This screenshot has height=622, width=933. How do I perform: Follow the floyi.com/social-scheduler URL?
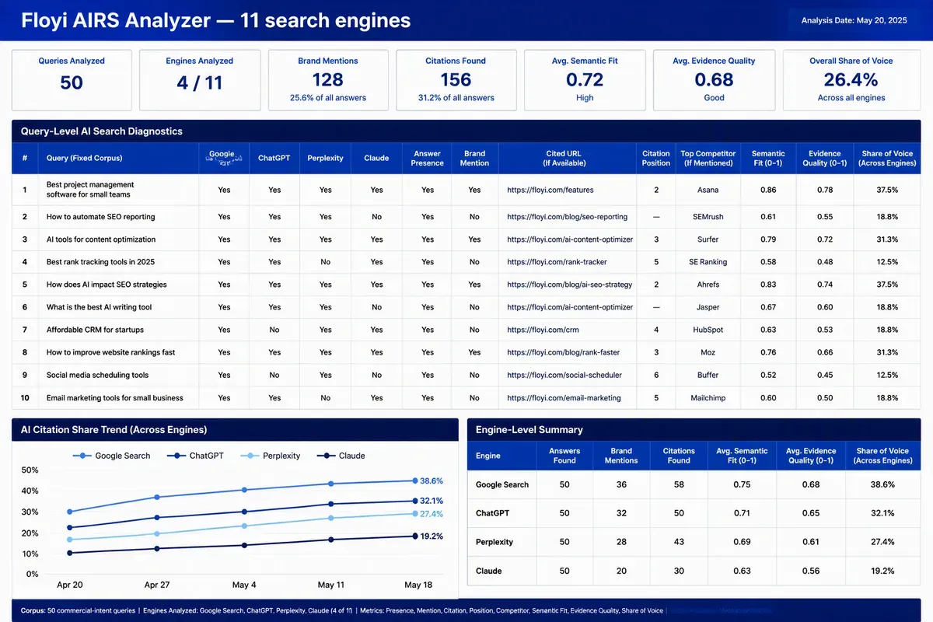pos(564,375)
